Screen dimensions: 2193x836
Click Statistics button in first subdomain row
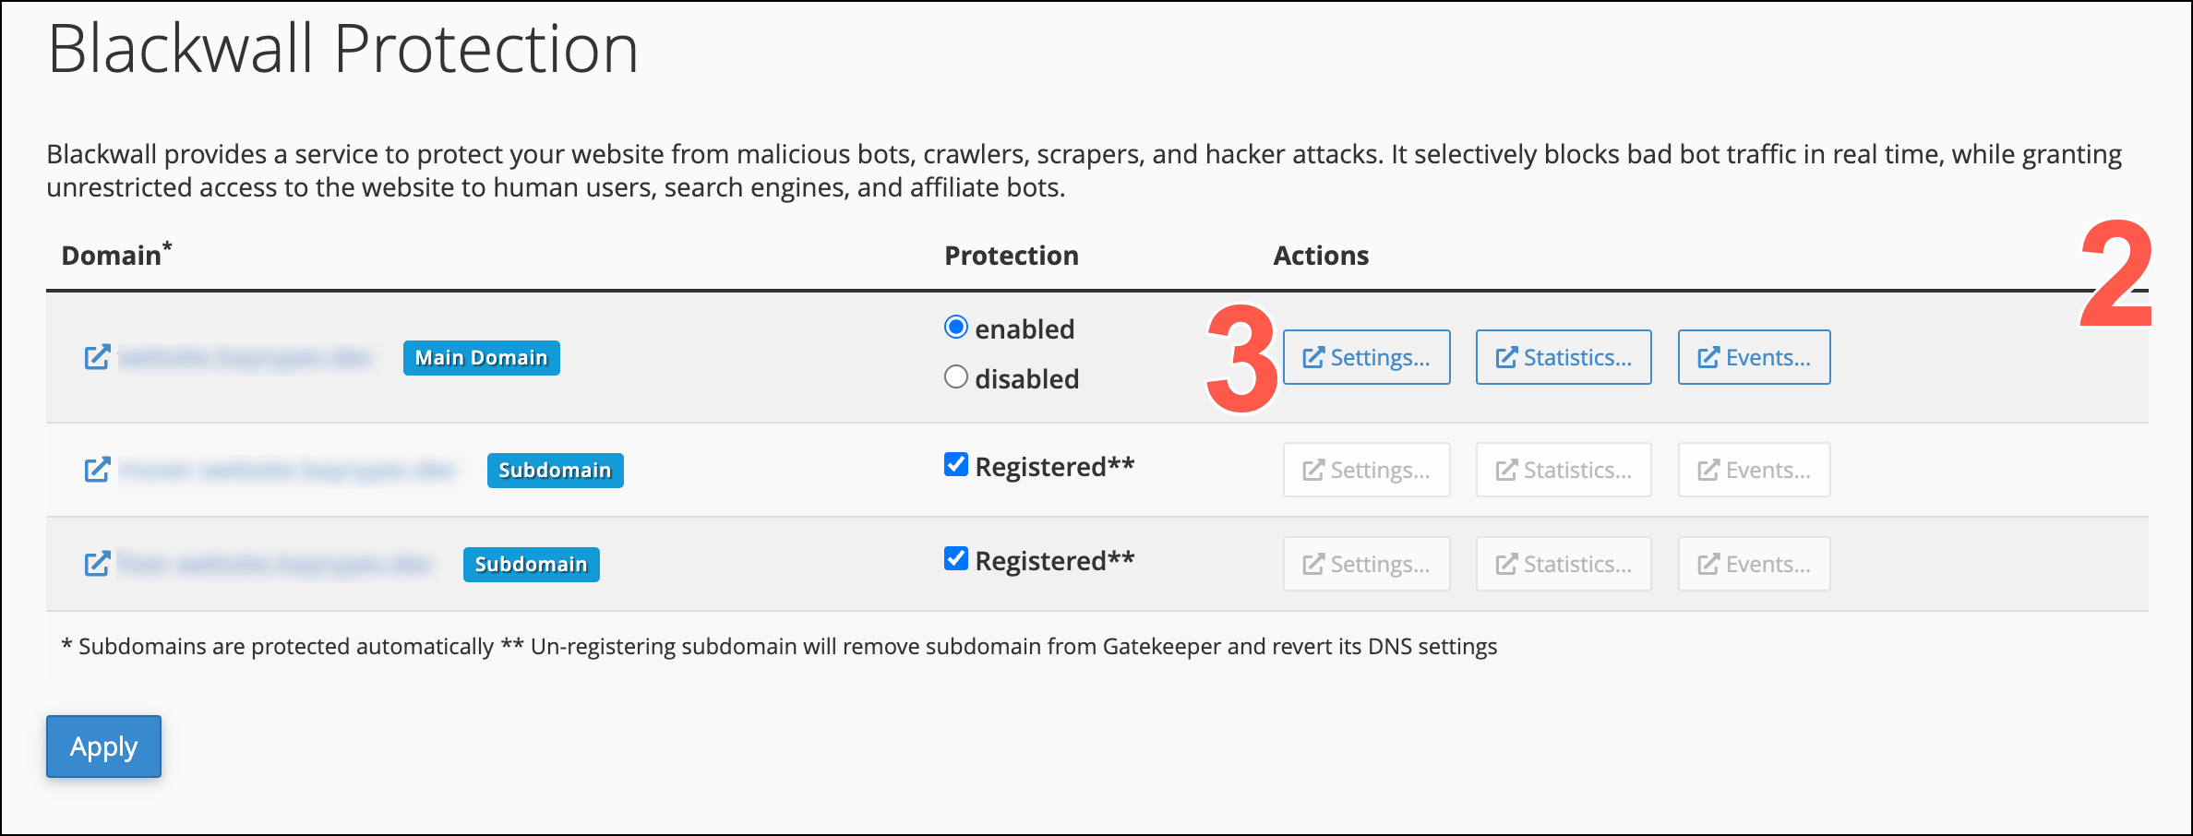(x=1564, y=470)
